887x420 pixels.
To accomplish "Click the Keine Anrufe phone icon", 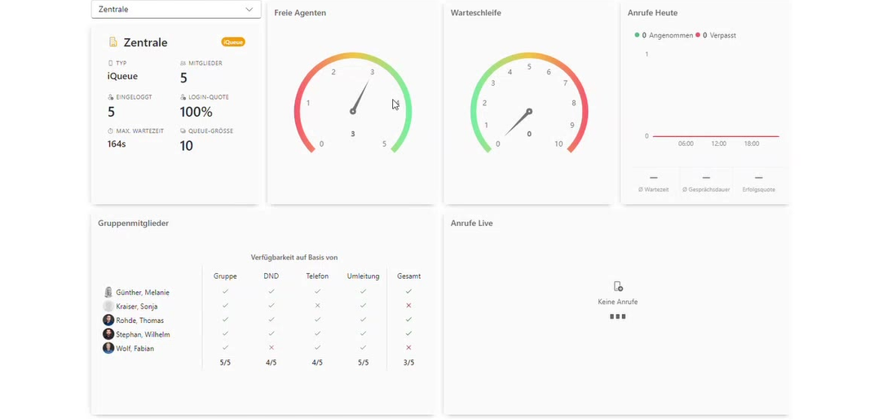I will (x=618, y=287).
